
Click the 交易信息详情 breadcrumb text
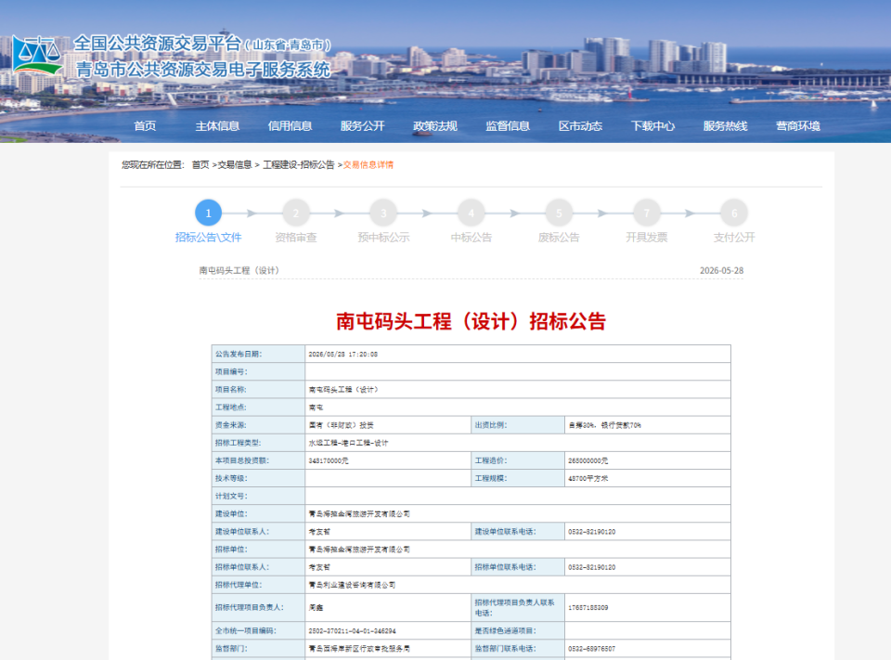click(x=368, y=165)
